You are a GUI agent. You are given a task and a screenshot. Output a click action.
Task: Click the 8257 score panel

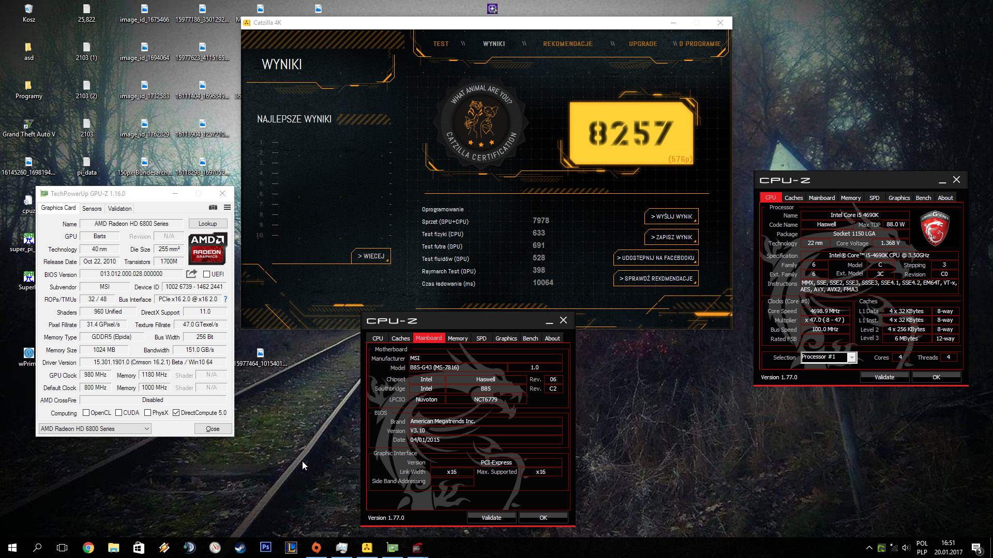(631, 133)
